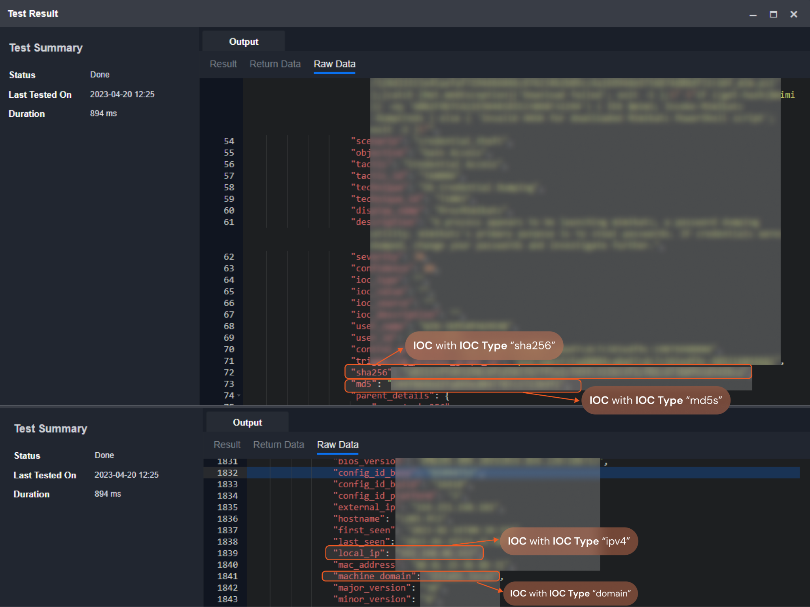
Task: Close the Test Result window
Action: click(793, 14)
